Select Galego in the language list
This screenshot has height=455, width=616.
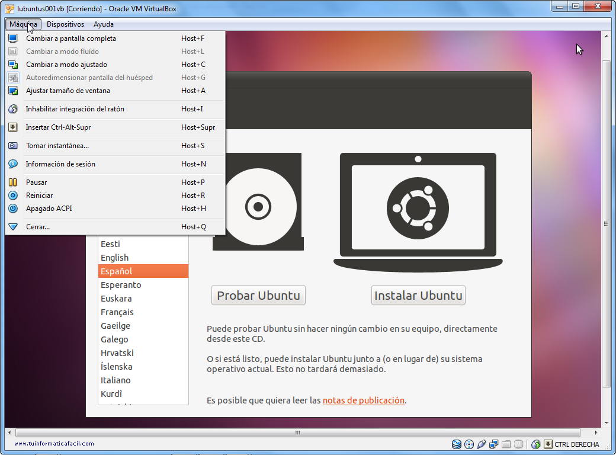click(x=143, y=339)
